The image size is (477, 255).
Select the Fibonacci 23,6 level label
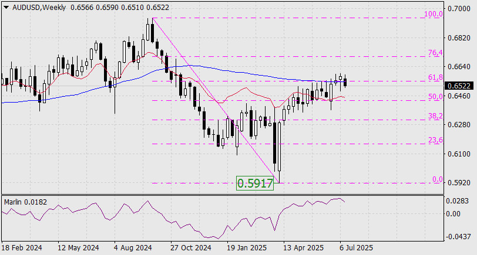(435, 140)
